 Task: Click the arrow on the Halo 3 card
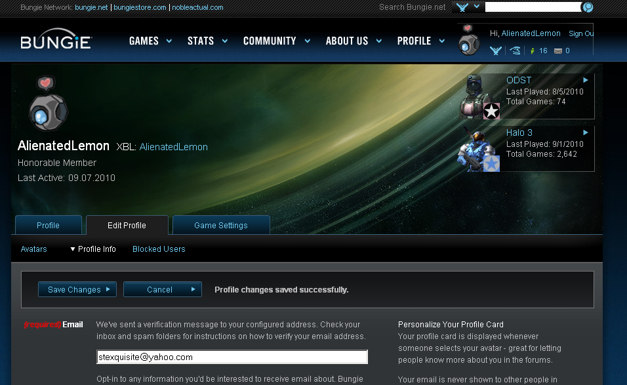point(586,132)
